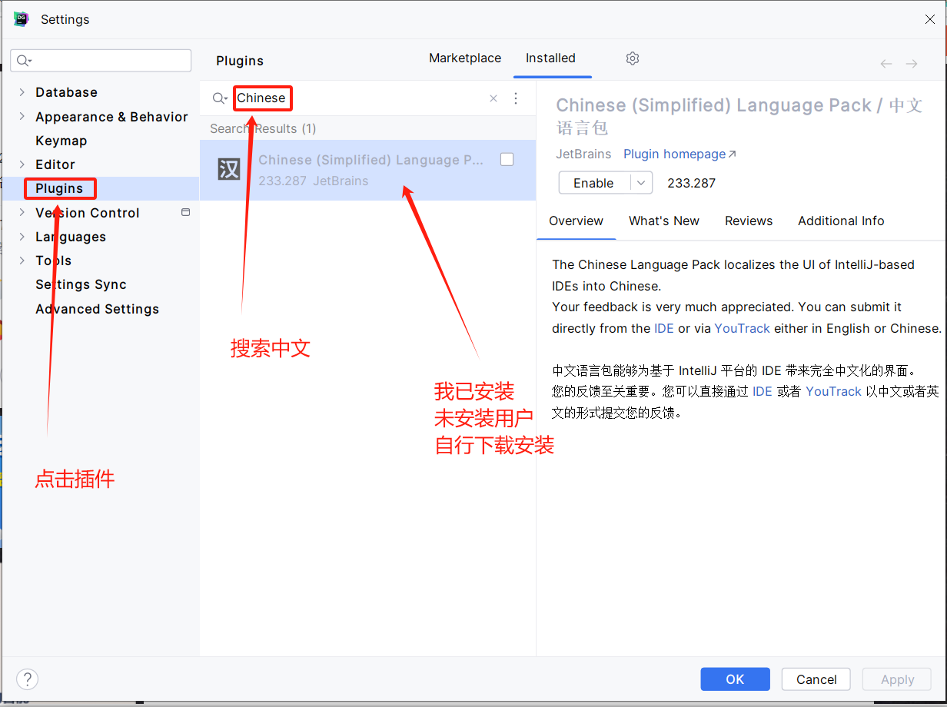The width and height of the screenshot is (947, 707).
Task: Open plugin settings gear menu
Action: (633, 58)
